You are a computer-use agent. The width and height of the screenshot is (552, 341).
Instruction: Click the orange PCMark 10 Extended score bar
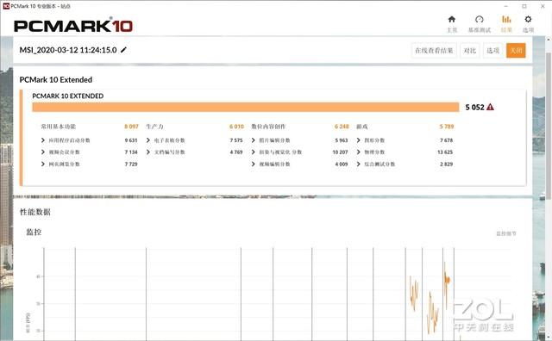[x=246, y=108]
